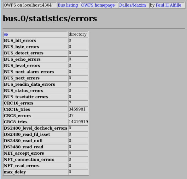
Task: Select the DS2480_read_fd_isset row label
Action: [27, 134]
